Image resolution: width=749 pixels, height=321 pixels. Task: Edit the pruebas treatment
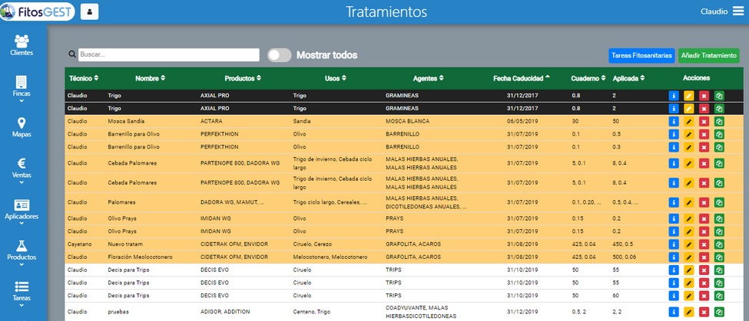coord(688,312)
